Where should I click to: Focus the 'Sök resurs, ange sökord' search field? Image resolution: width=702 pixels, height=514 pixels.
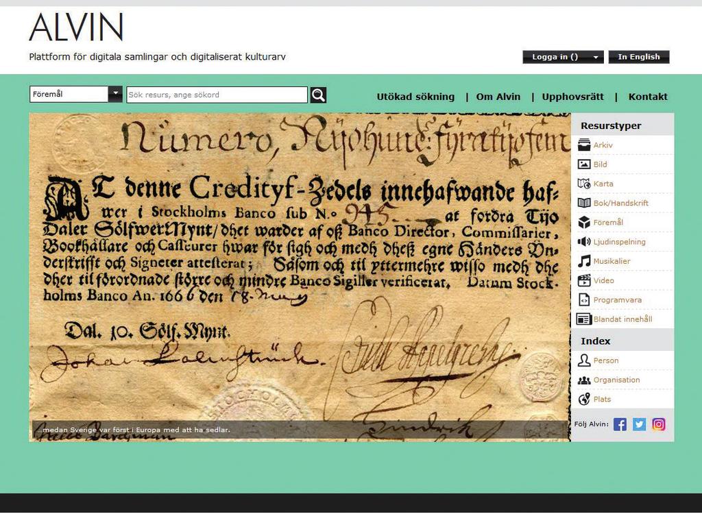[217, 95]
